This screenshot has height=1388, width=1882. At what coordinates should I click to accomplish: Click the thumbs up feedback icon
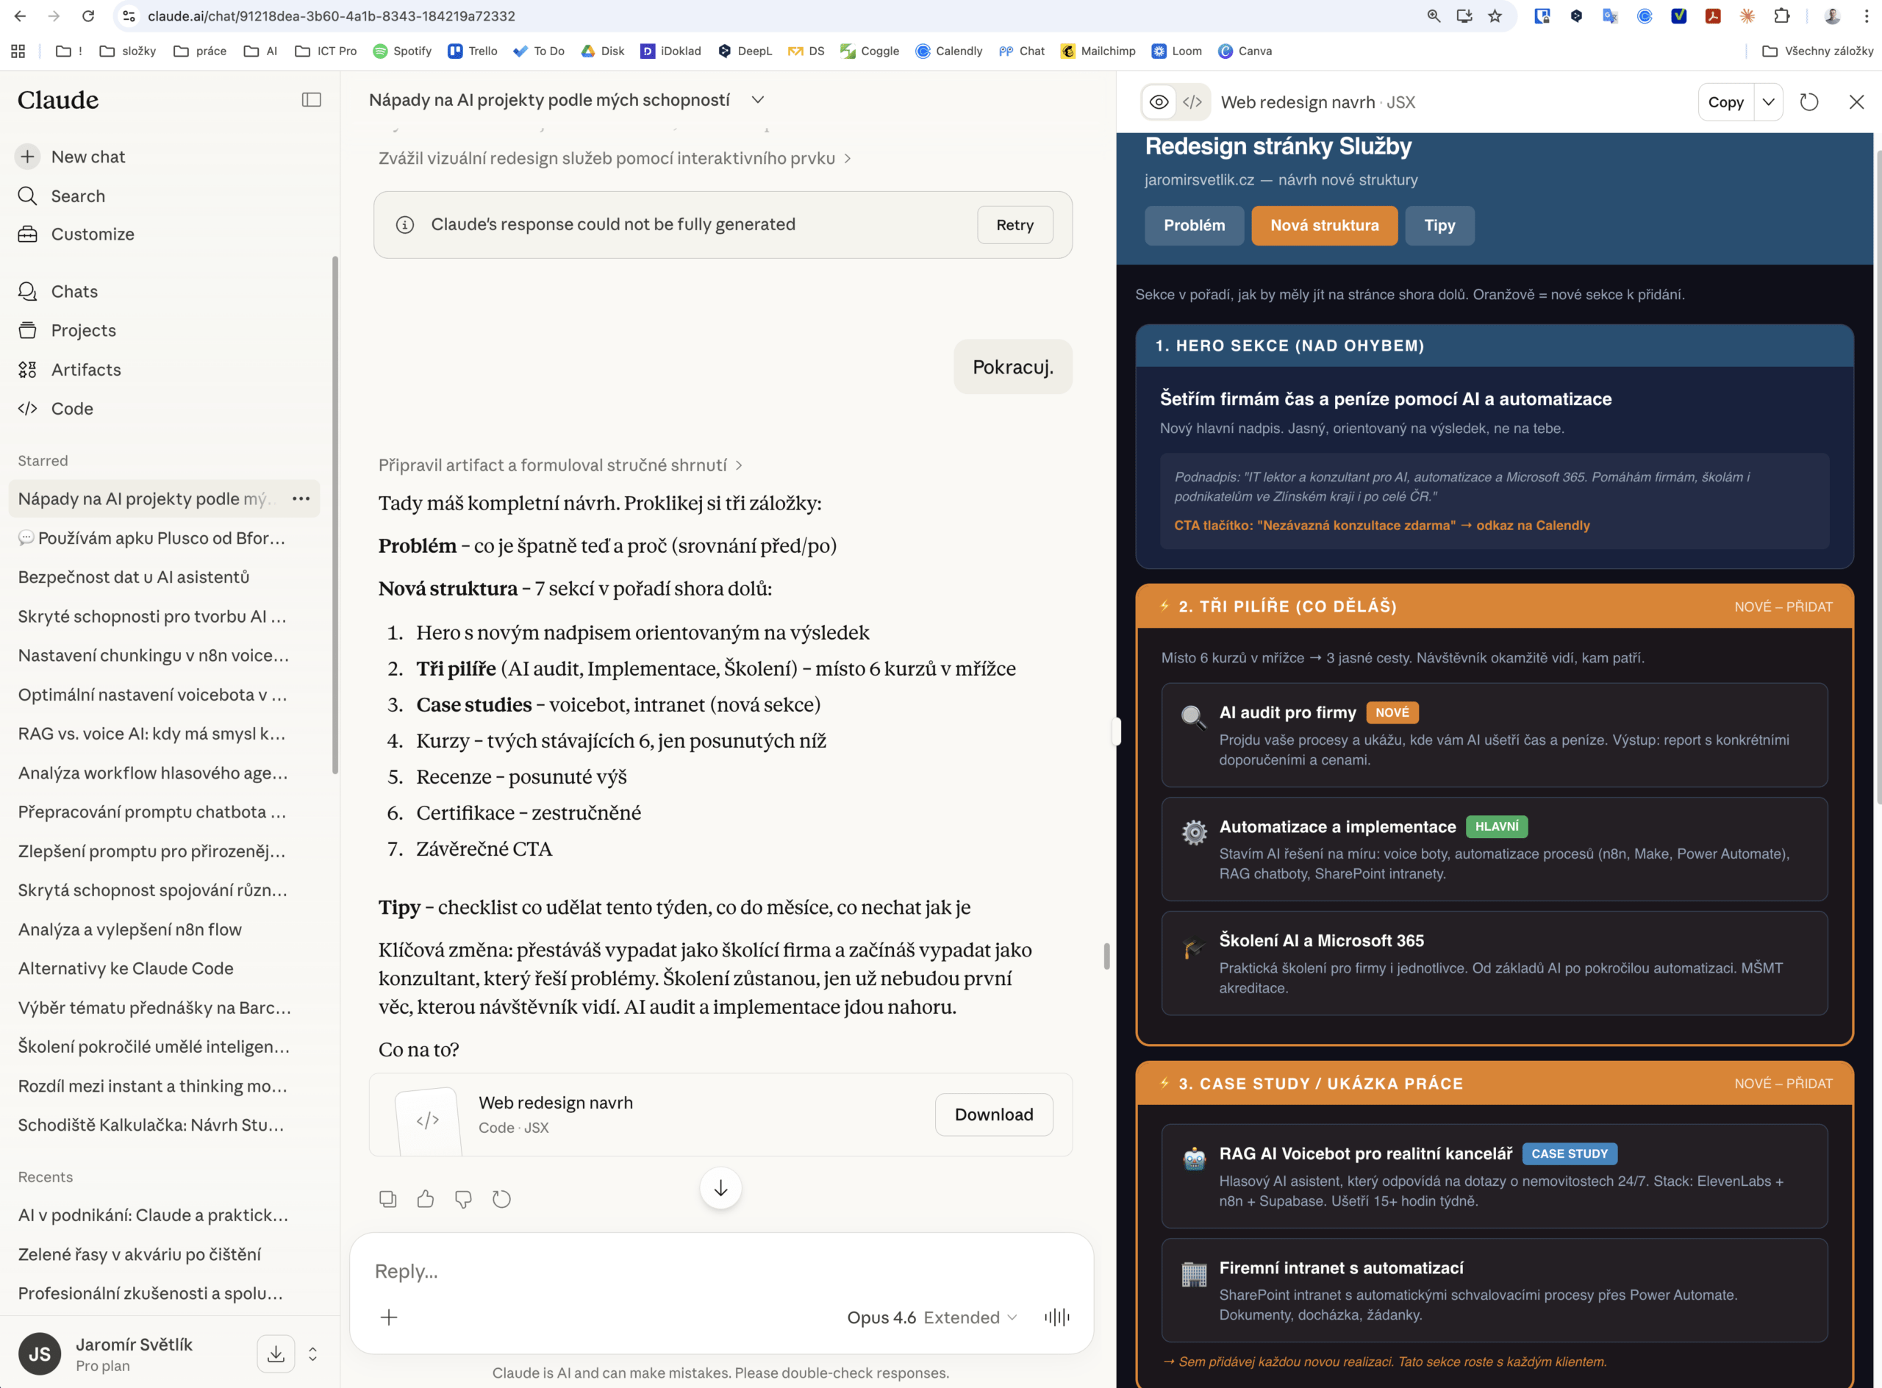(x=425, y=1199)
